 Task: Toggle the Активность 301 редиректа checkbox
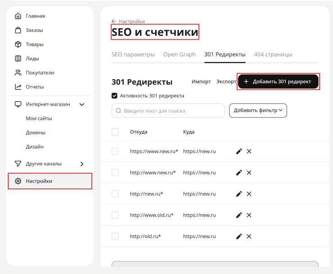click(114, 96)
